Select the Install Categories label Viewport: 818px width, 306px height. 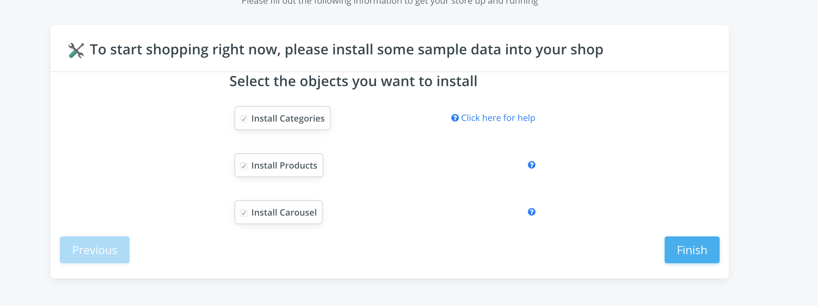[x=288, y=118]
